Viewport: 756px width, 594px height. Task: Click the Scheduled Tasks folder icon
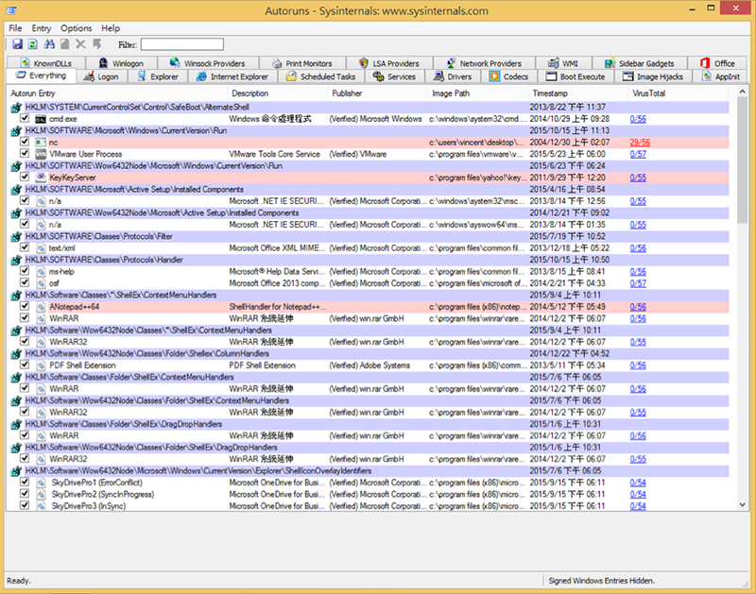coord(291,76)
